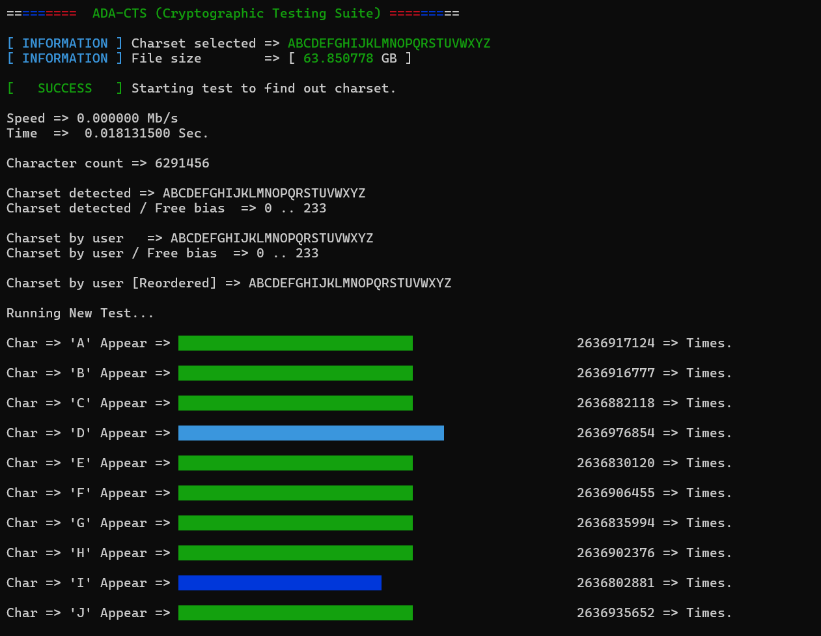821x636 pixels.
Task: Click the 'Charset detected / Free bias' line
Action: pos(166,209)
